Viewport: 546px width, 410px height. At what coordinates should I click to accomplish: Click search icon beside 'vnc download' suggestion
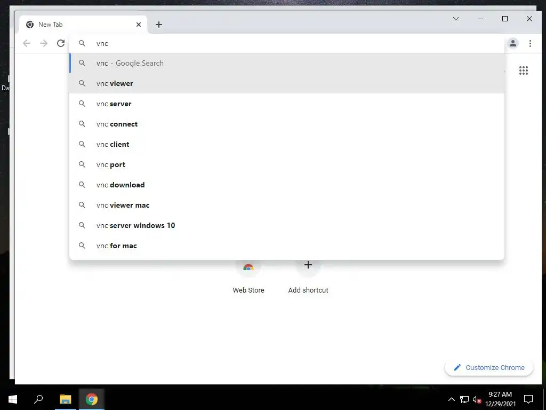coord(82,184)
